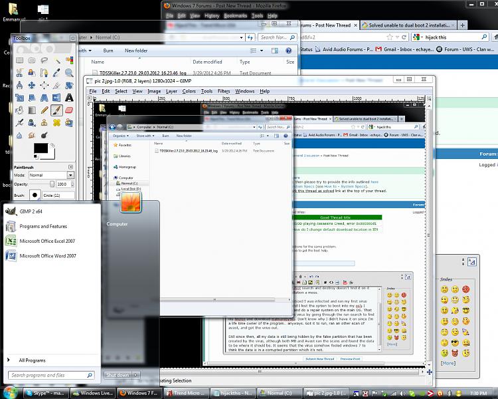Select the Paths tool in Toolbox
Screen dimensions: 498x399
tap(44, 72)
